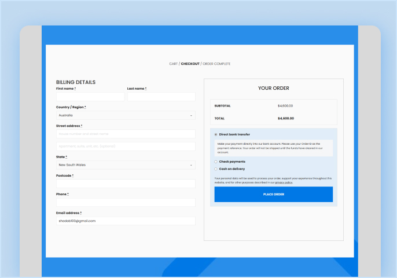Screen dimensions: 397x278
Task: Click the SUBTOTAL amount $4,600.00
Action: [x=285, y=106]
